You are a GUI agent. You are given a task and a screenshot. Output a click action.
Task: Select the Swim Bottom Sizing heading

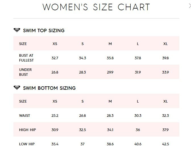49,88
